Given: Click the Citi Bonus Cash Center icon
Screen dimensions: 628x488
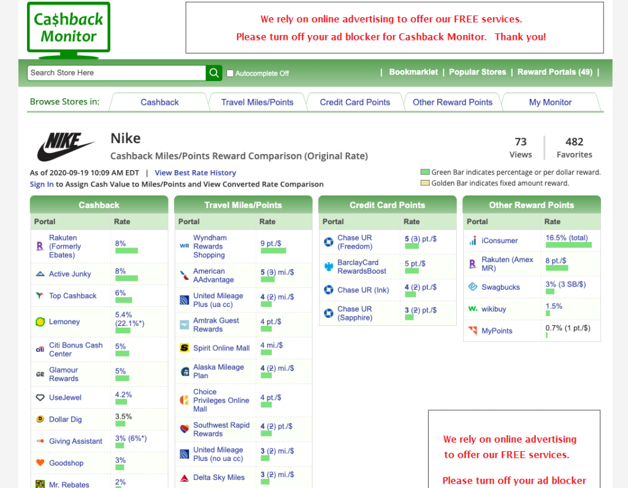Looking at the screenshot, I should click(x=40, y=349).
